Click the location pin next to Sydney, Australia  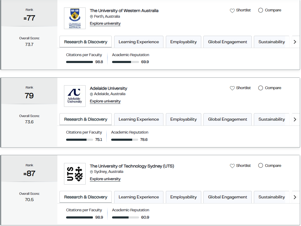coord(91,172)
